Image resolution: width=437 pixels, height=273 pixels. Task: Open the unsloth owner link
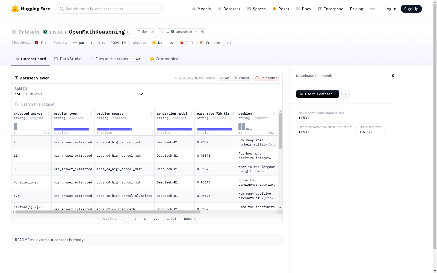[x=57, y=32]
